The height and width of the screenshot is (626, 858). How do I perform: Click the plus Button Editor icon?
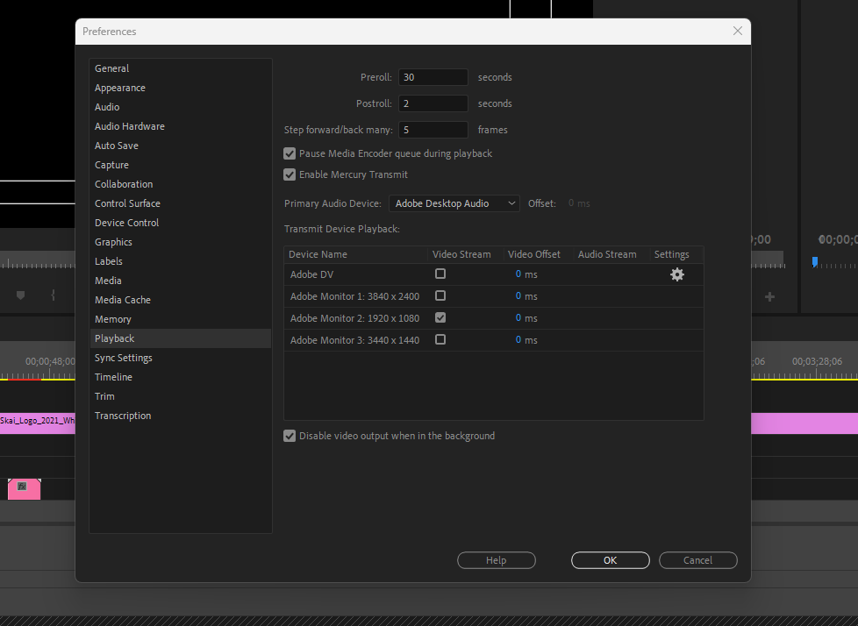point(769,296)
